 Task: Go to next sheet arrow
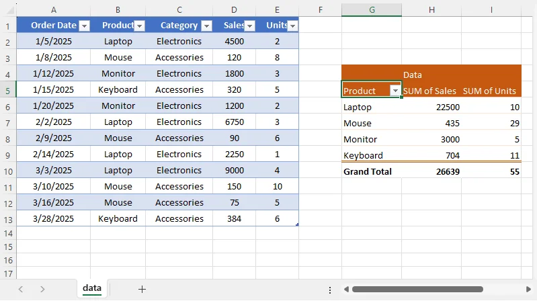[42, 290]
